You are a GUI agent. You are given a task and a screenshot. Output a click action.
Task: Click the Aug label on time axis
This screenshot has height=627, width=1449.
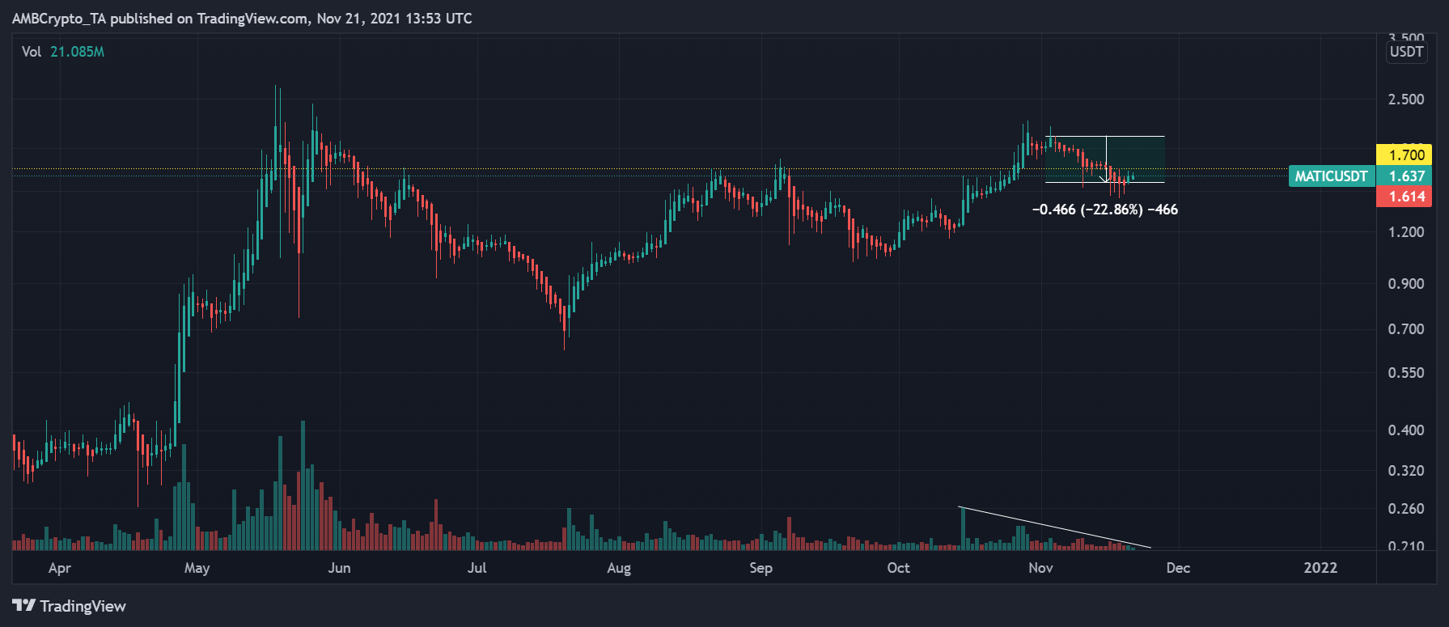[x=619, y=568]
